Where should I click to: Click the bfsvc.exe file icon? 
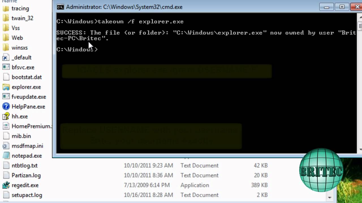(x=6, y=67)
